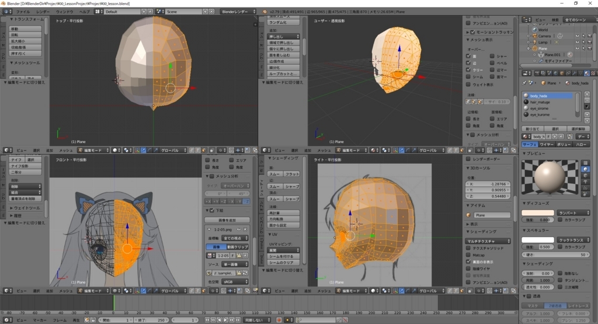598x324 pixels.
Task: Open the Object properties tab icon
Action: coord(562,73)
